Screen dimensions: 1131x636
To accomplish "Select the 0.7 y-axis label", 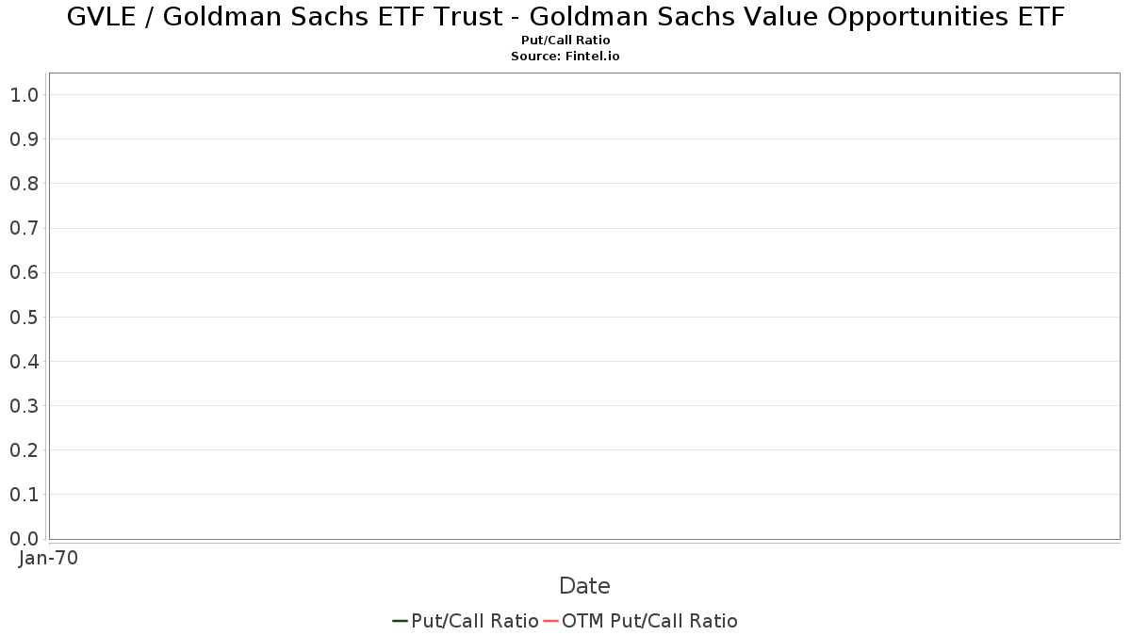I will click(24, 228).
